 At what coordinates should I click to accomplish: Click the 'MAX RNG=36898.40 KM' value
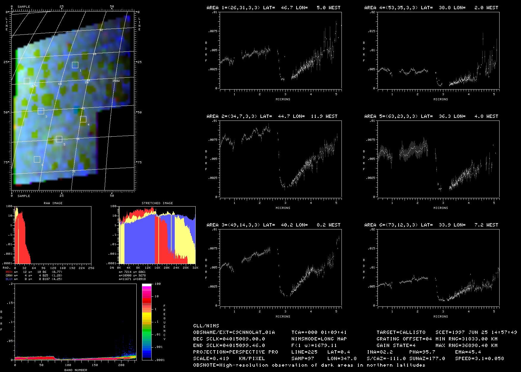click(x=467, y=346)
